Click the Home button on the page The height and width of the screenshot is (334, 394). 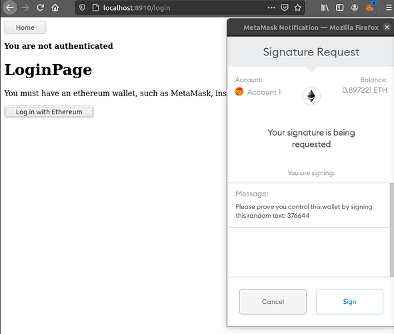point(25,27)
